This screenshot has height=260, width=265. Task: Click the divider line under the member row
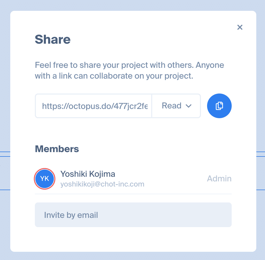(x=133, y=194)
